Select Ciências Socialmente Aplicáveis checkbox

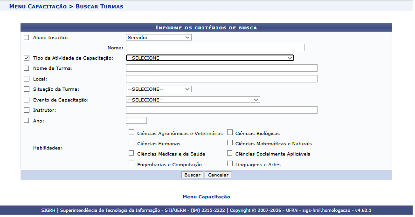(x=230, y=153)
